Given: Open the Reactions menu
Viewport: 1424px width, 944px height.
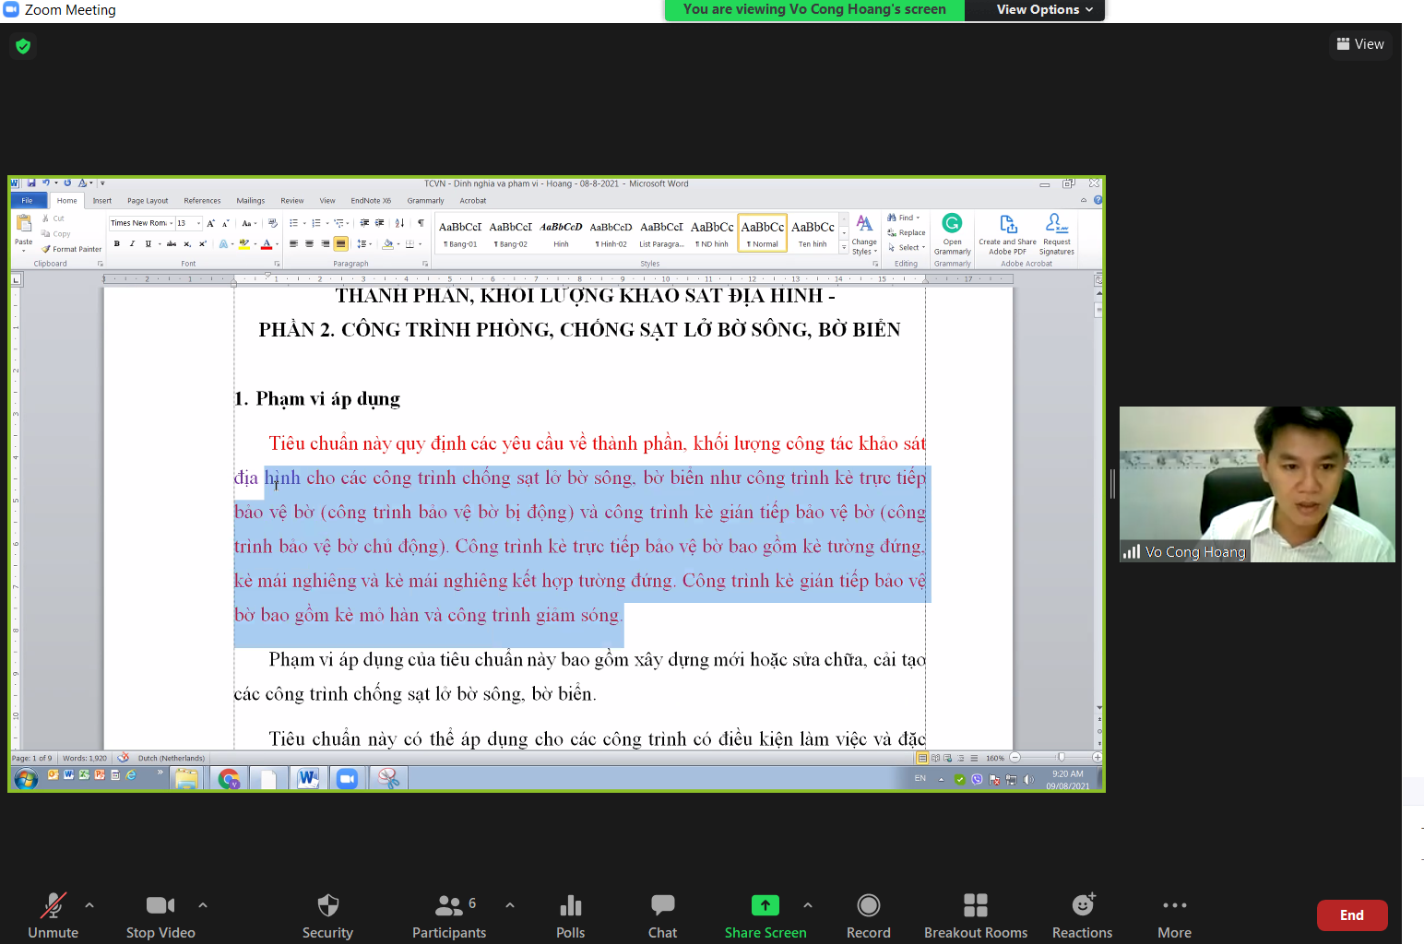Looking at the screenshot, I should pyautogui.click(x=1082, y=915).
